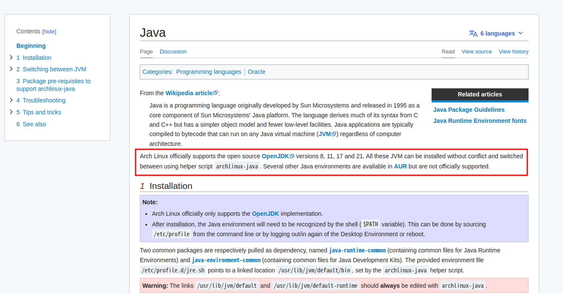Open the Programming languages category
The width and height of the screenshot is (563, 294).
click(x=208, y=72)
